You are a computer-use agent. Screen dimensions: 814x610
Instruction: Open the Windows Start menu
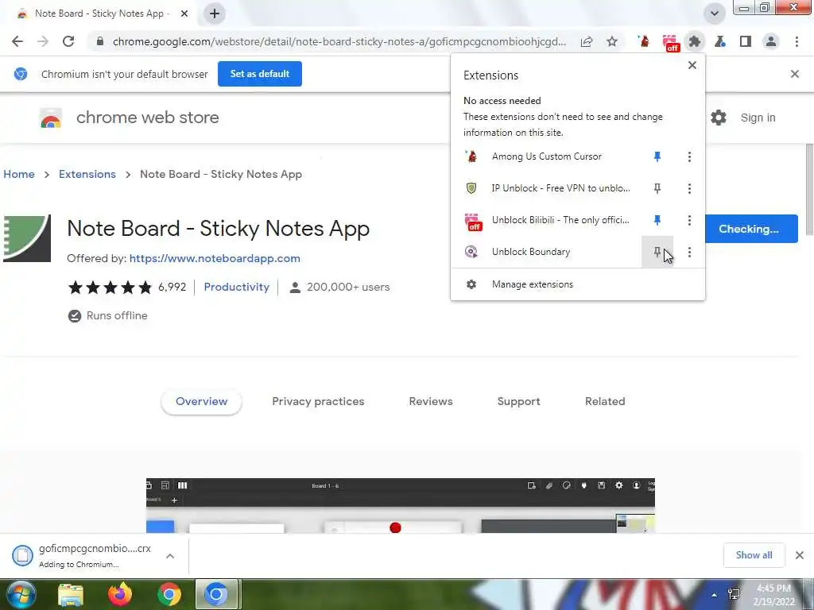tap(20, 594)
